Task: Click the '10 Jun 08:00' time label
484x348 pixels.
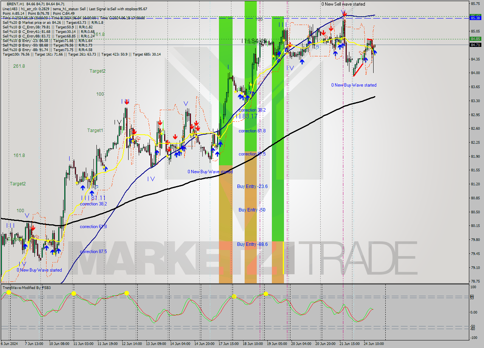Action: pos(59,344)
